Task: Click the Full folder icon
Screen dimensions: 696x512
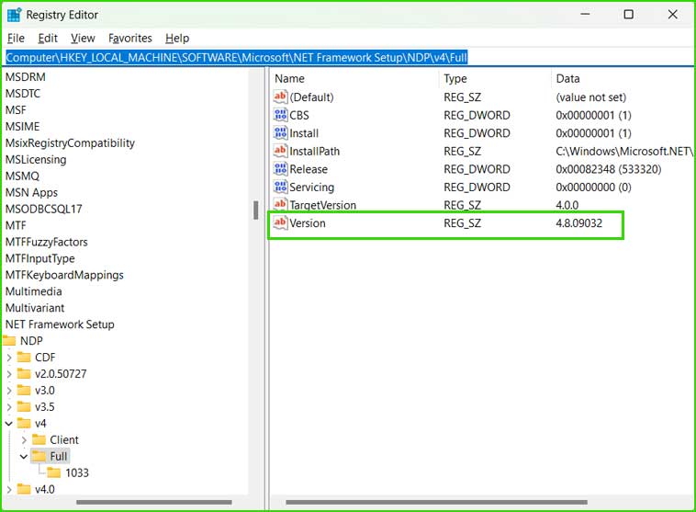Action: (39, 456)
